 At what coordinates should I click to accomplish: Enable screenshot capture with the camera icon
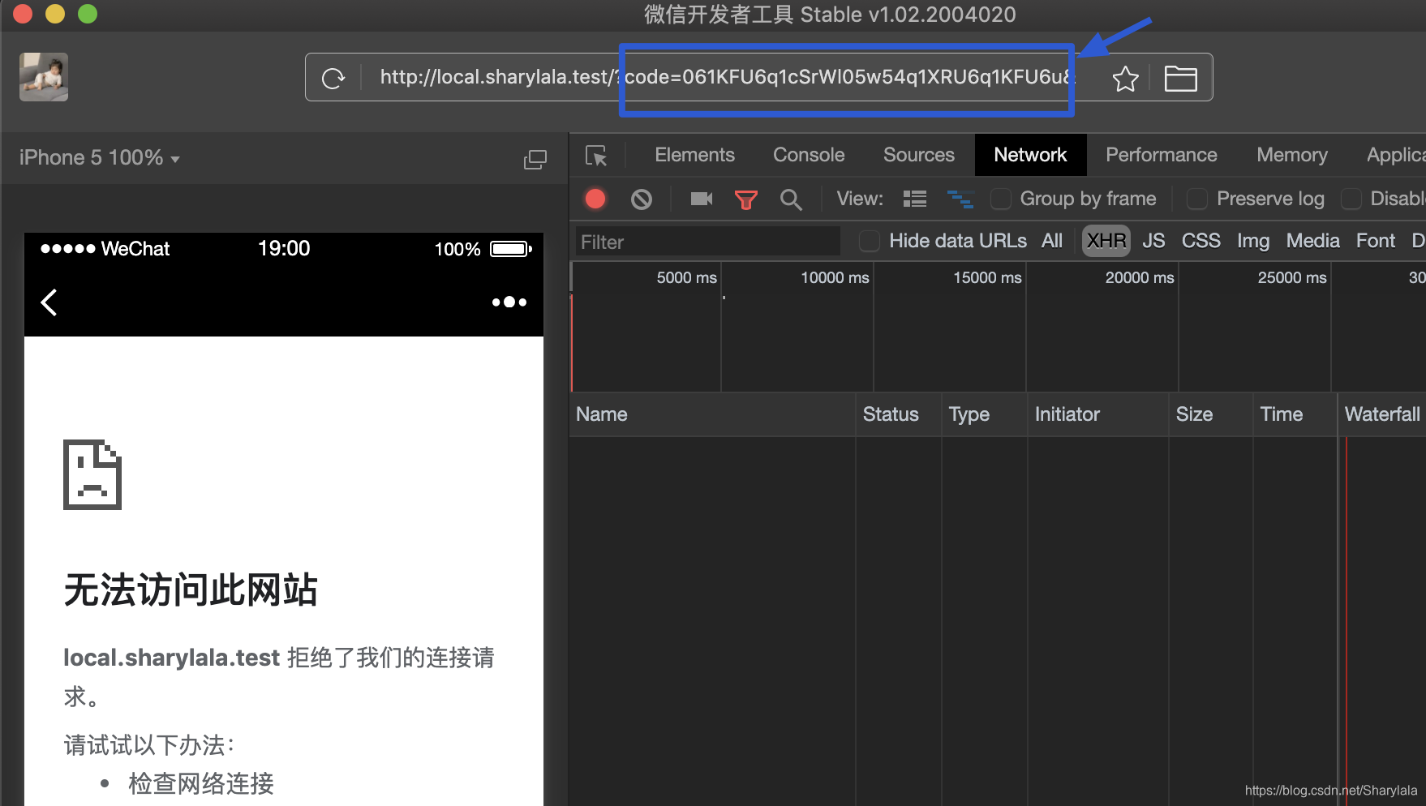[x=700, y=199]
